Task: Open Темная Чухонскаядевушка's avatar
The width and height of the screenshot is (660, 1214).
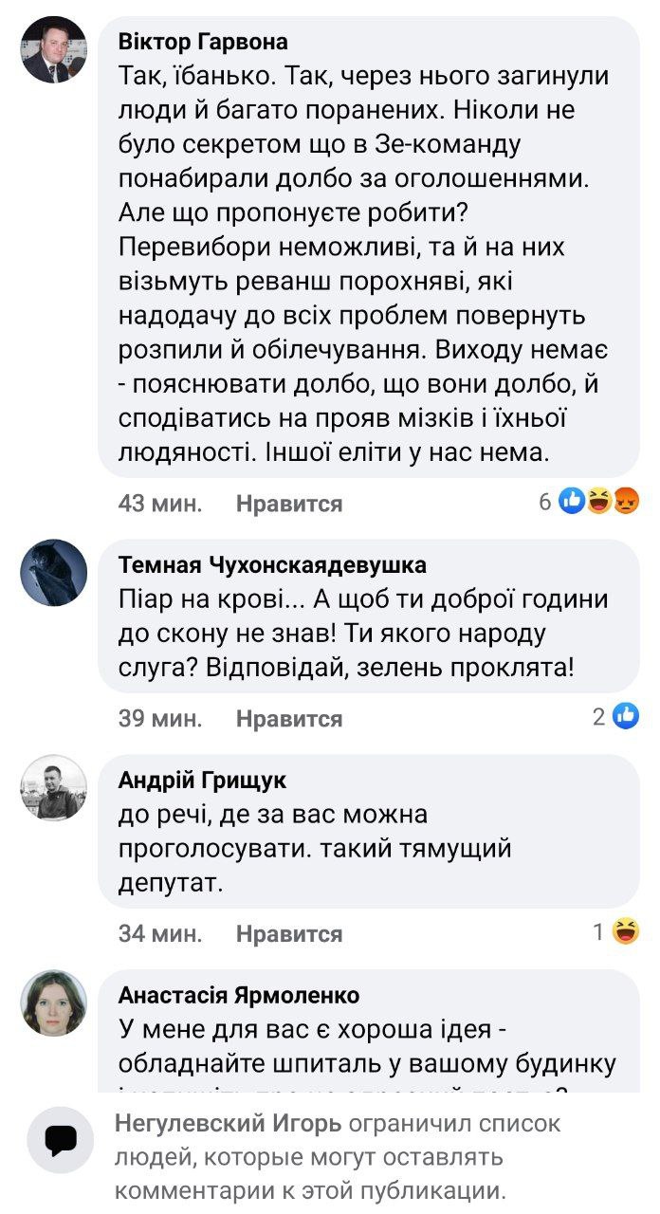Action: 54,573
